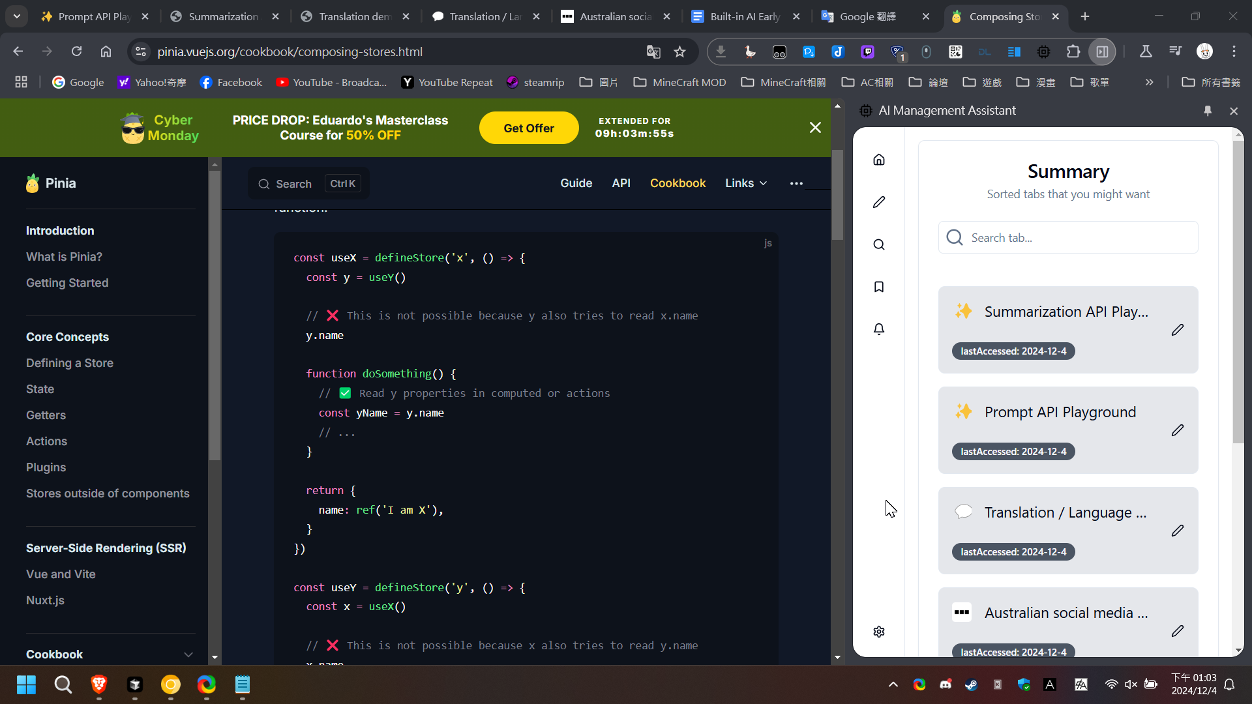Show more hidden bookmarks chevron
Viewport: 1252px width, 704px height.
(x=1149, y=82)
